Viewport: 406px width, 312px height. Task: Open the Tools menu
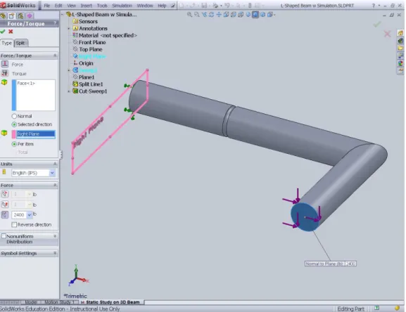coord(102,6)
